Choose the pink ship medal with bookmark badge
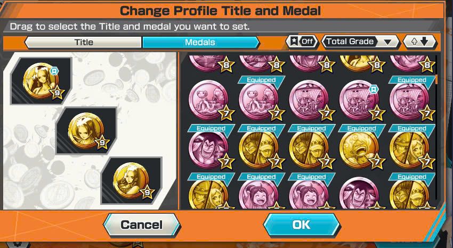Viewport: 453px width, 248px height. click(359, 101)
